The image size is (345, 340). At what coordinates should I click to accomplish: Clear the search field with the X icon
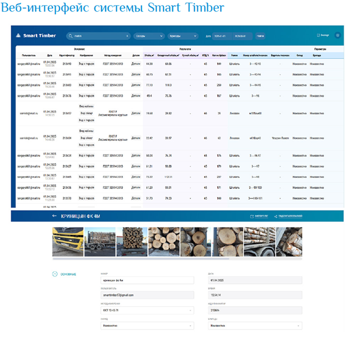point(127,36)
